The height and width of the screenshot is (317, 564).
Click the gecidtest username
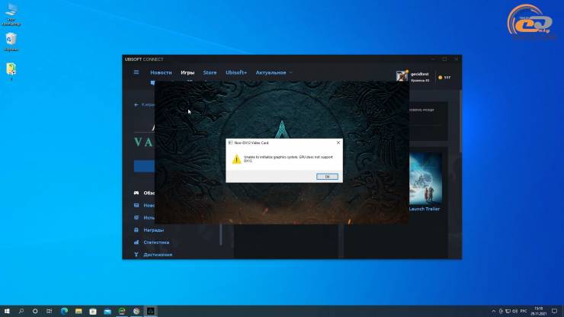(x=419, y=74)
